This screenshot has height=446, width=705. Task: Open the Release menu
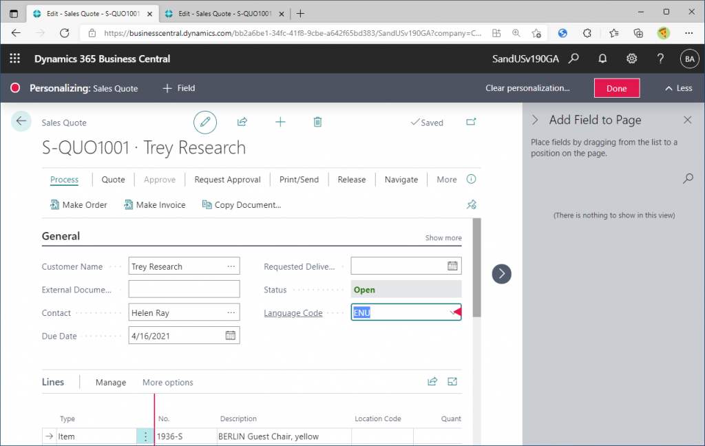352,180
